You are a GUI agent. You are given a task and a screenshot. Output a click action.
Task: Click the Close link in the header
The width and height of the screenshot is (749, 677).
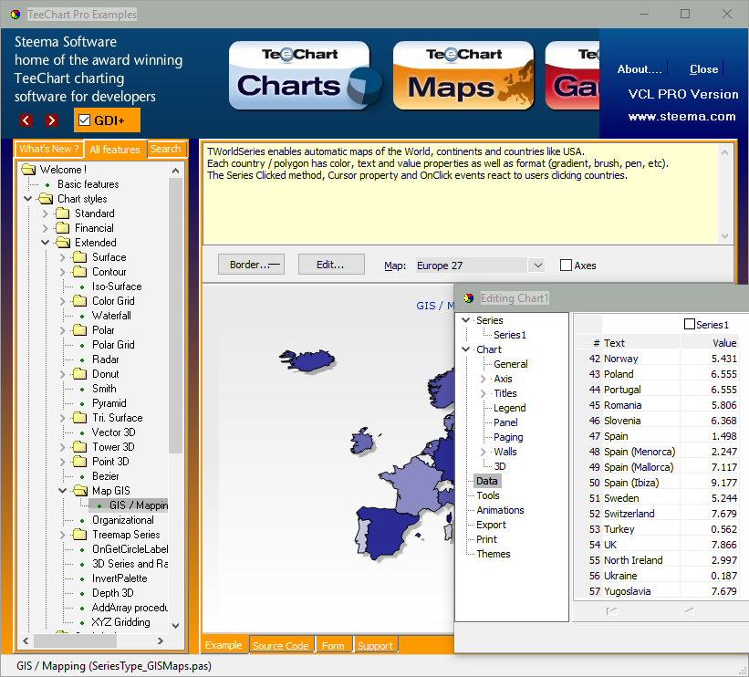tap(703, 69)
